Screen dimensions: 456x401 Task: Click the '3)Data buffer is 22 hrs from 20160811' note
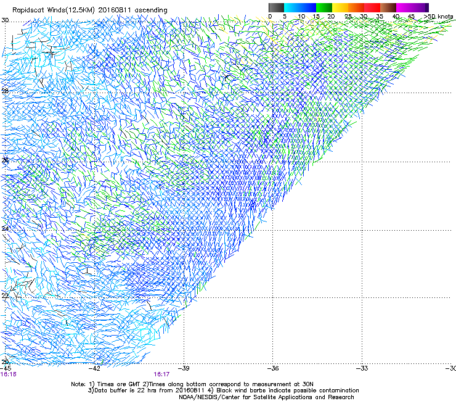click(147, 391)
